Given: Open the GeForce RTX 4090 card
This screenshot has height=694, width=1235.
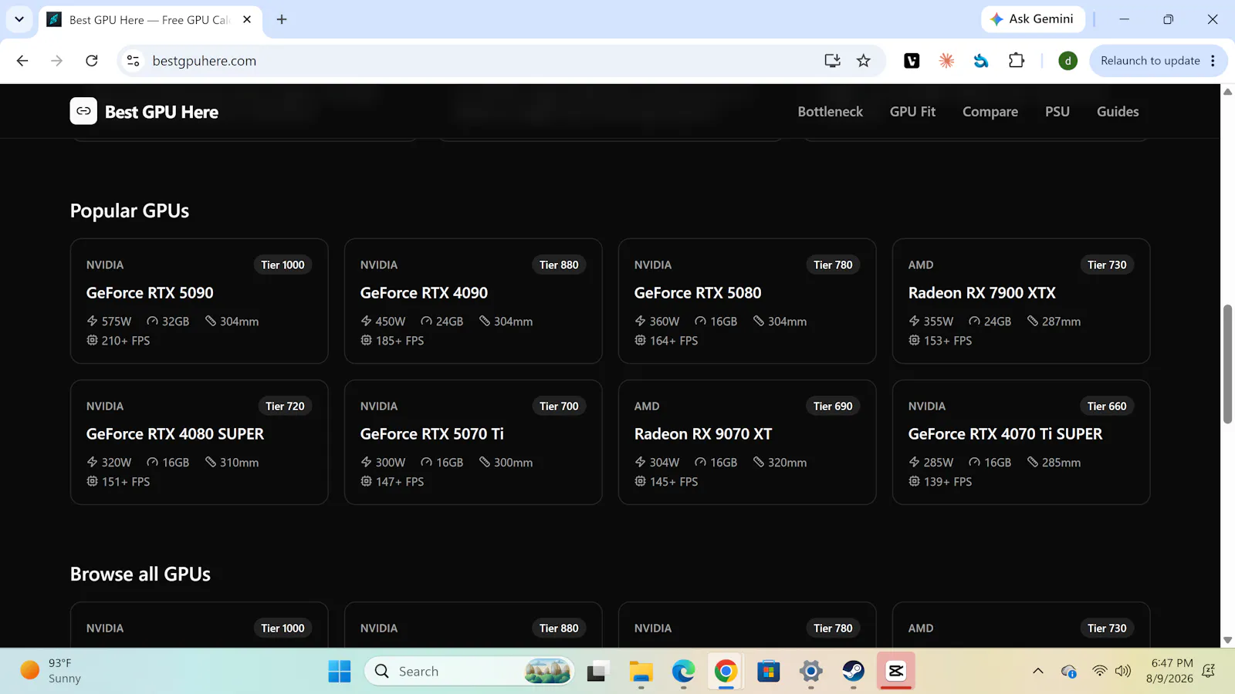Looking at the screenshot, I should 473,301.
